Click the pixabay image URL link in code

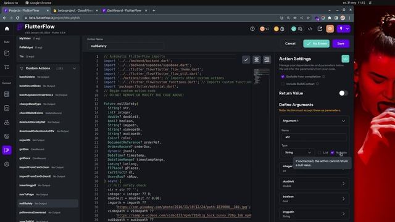pyautogui.click(x=182, y=207)
